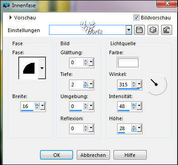Click the down spinner arrow for Tiefe
The width and height of the screenshot is (178, 165).
pos(86,86)
